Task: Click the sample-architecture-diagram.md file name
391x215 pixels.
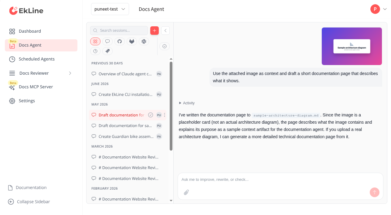Action: pos(286,115)
